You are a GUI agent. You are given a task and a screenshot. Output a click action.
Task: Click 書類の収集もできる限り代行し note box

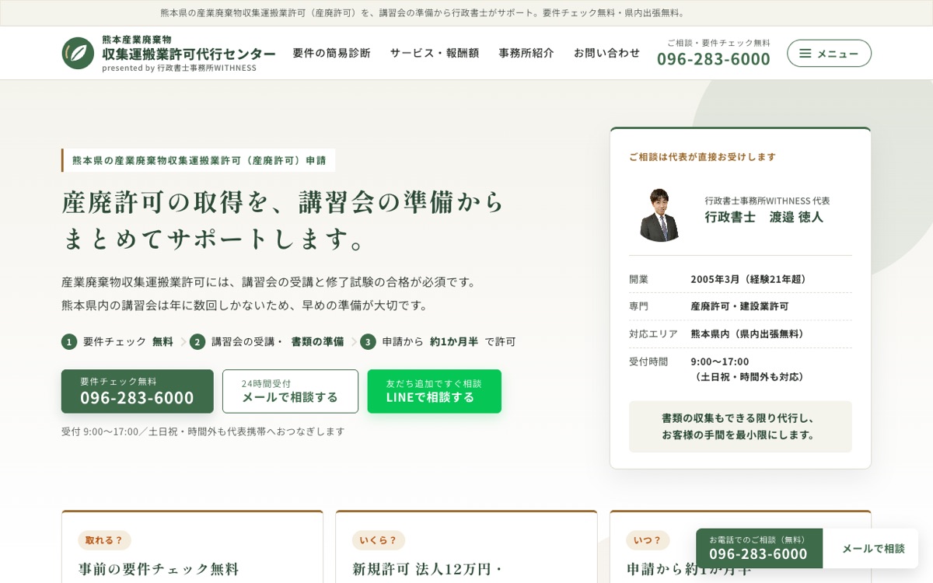740,427
